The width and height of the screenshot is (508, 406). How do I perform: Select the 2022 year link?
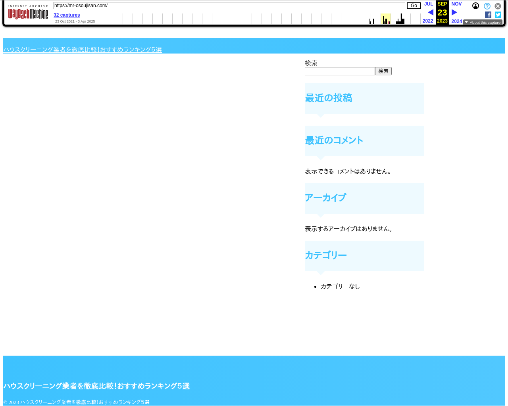(x=428, y=21)
